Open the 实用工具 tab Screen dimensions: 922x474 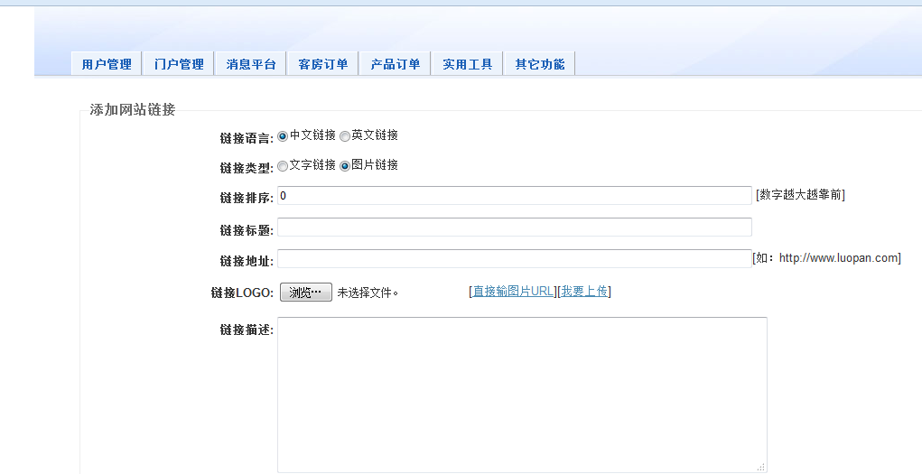tap(468, 64)
